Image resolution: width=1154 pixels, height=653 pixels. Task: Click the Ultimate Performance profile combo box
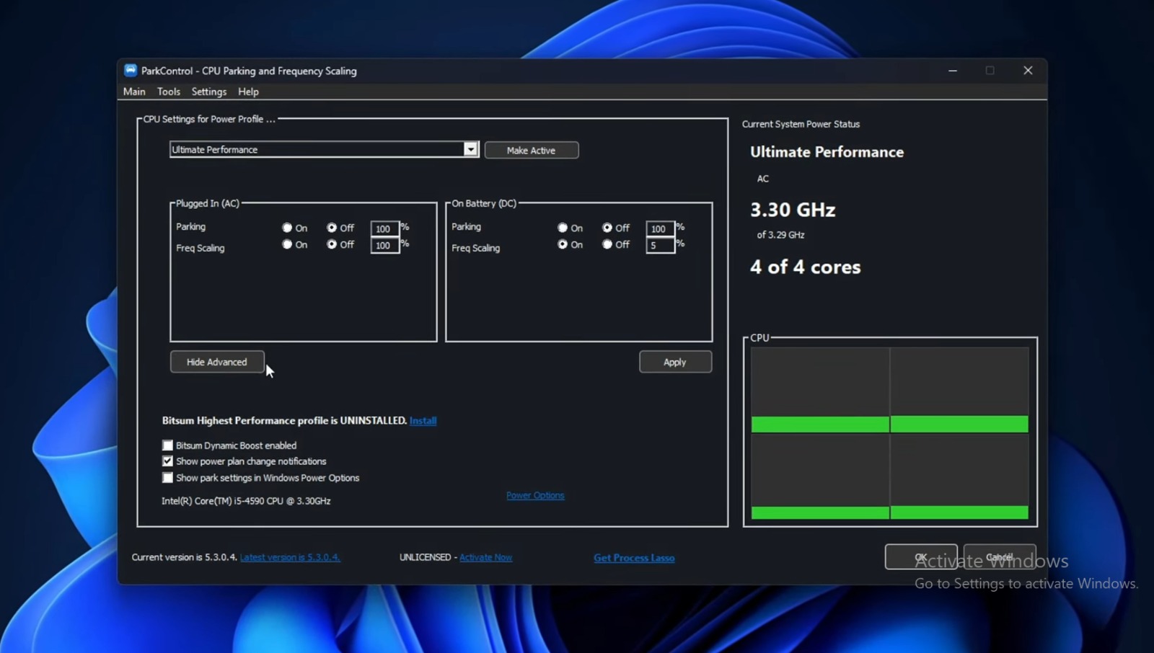(x=324, y=149)
